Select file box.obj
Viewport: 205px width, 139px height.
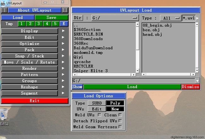point(151,30)
